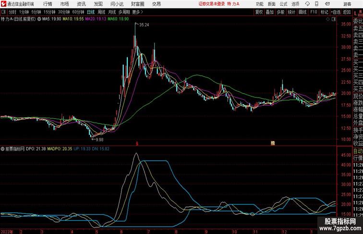Image resolution: width=363 pixels, height=234 pixels.
Task: Click the 叠加 overlay button
Action: tap(270, 12)
